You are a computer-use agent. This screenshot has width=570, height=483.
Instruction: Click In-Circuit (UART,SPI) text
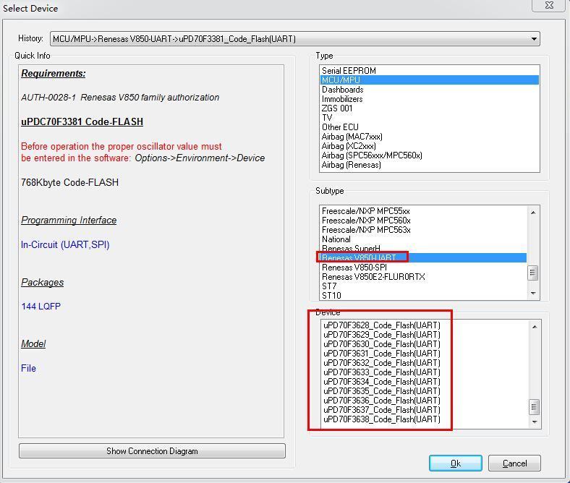65,244
